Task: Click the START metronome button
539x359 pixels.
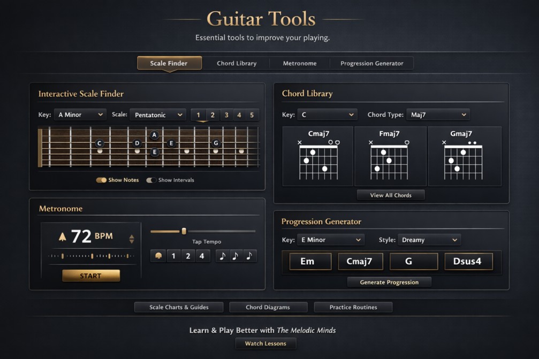Action: (91, 276)
